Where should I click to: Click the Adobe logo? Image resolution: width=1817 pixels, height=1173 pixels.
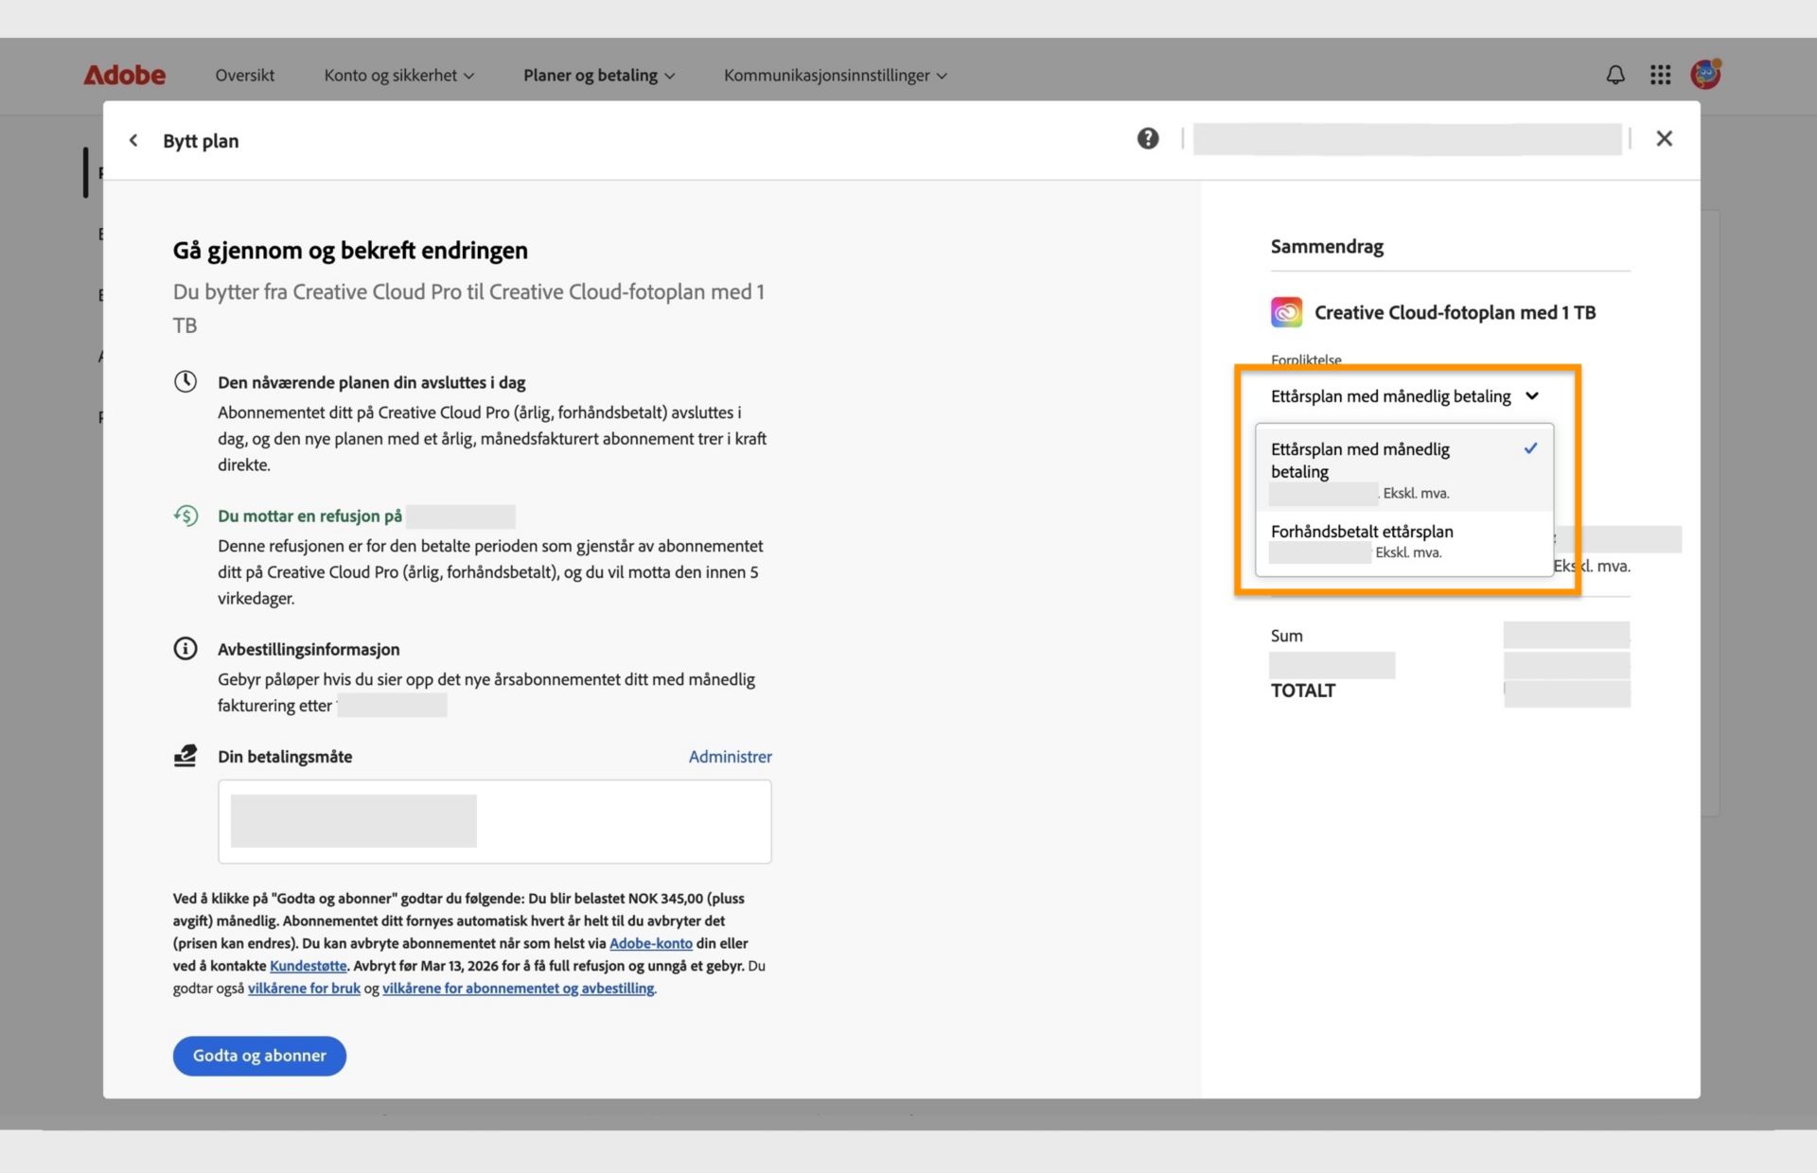(124, 75)
